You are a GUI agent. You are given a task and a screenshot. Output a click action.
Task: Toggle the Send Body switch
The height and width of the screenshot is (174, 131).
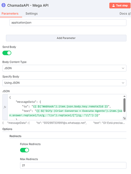(7, 53)
